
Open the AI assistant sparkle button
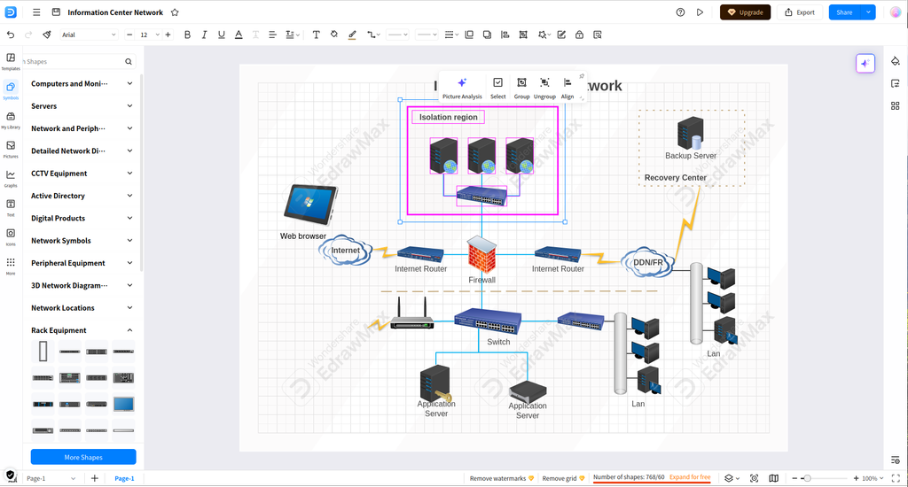pyautogui.click(x=865, y=64)
